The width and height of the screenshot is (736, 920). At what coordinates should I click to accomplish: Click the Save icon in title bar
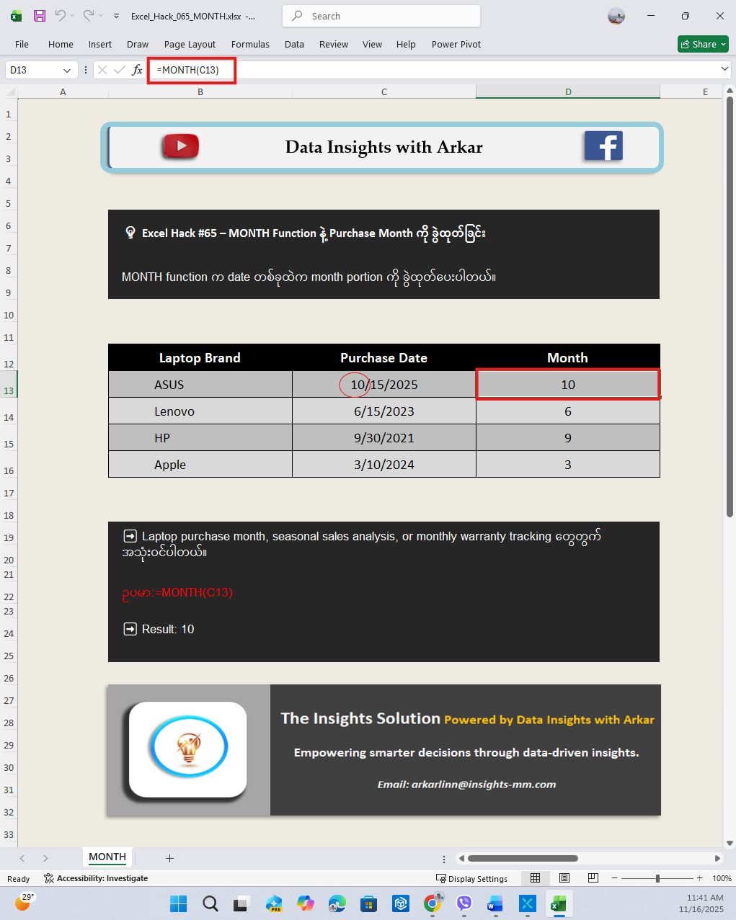40,16
